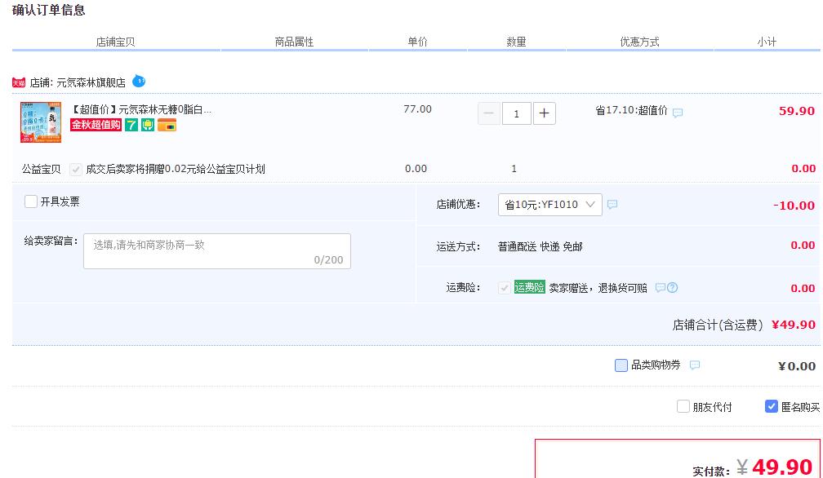Viewport: 823px width, 478px height.
Task: Open the 【超值价】元気森林无糖0脂白 product link
Action: click(141, 109)
